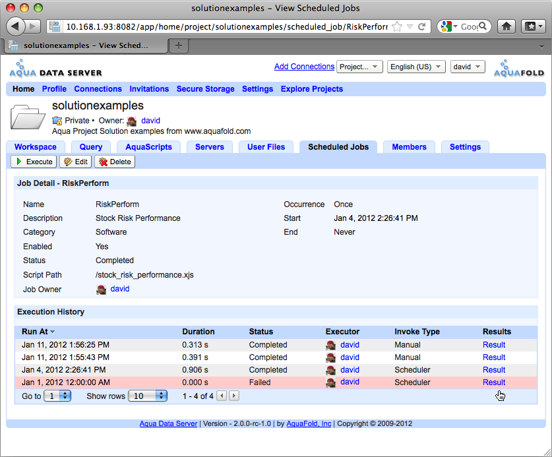This screenshot has width=552, height=457.
Task: Click the list all tabs arrow
Action: 542,46
